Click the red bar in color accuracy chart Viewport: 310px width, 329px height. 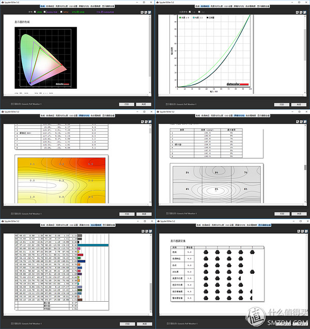80,255
